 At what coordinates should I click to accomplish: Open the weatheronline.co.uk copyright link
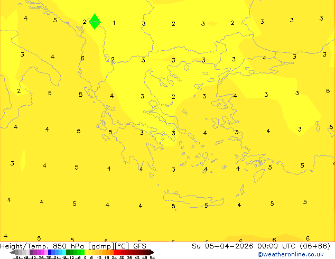point(290,254)
